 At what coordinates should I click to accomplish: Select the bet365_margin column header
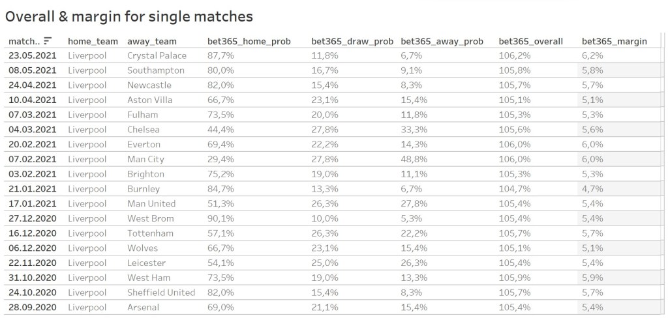click(614, 41)
